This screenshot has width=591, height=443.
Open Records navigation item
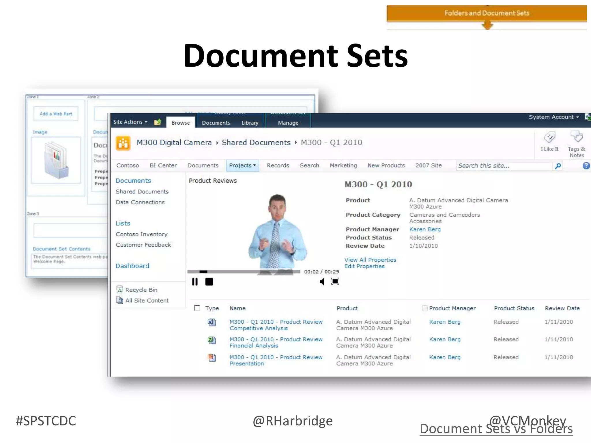278,166
